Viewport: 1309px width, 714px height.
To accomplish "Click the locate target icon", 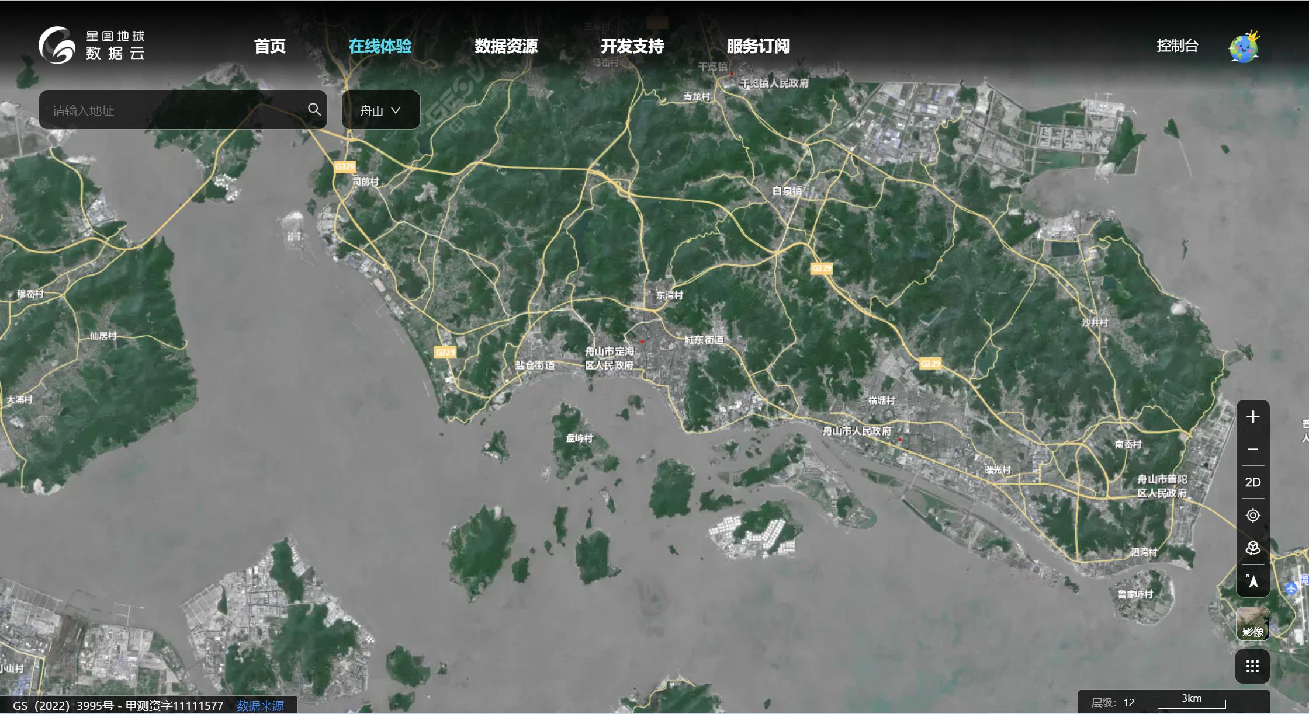I will point(1252,516).
